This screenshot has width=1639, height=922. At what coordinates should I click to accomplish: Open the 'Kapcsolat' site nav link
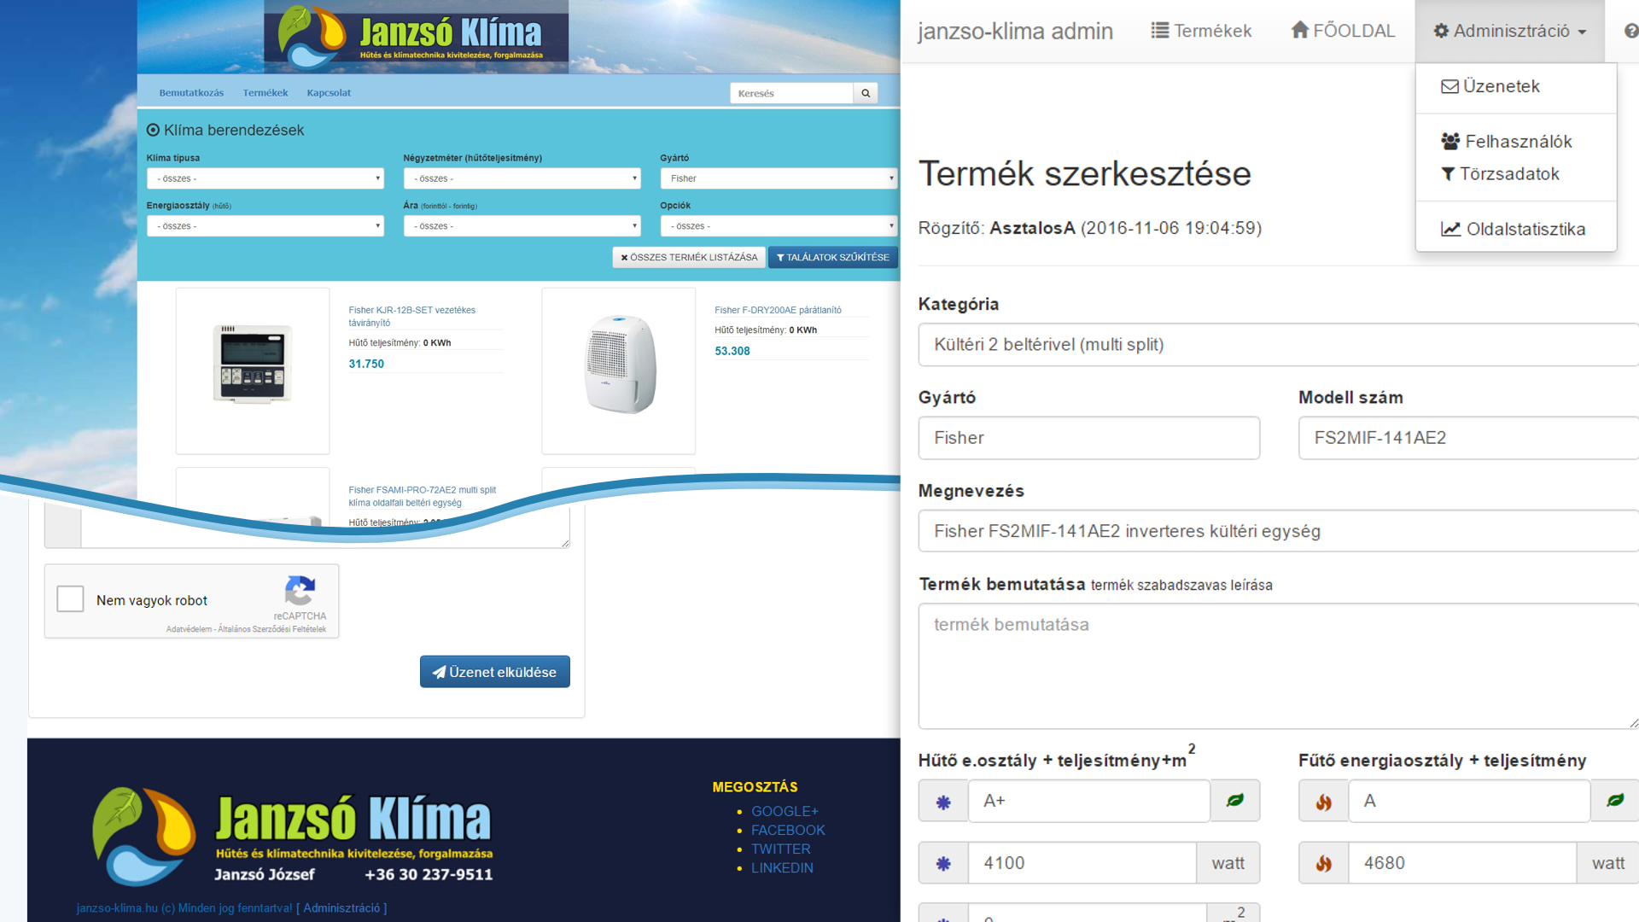point(329,93)
